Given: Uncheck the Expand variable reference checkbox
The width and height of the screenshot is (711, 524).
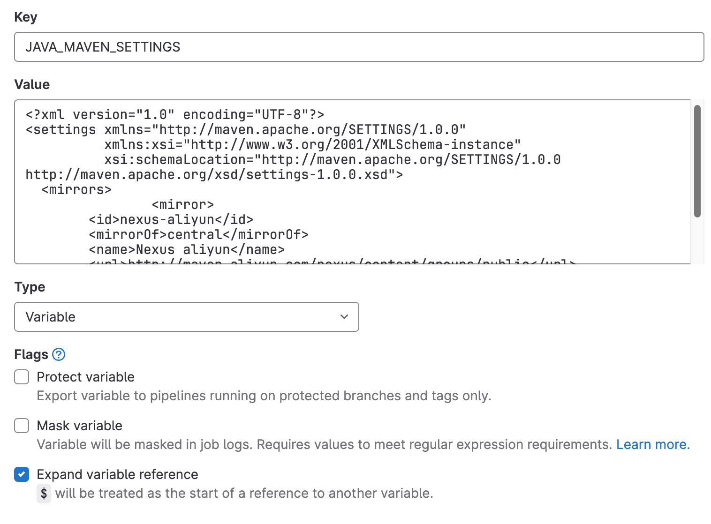Looking at the screenshot, I should [22, 474].
